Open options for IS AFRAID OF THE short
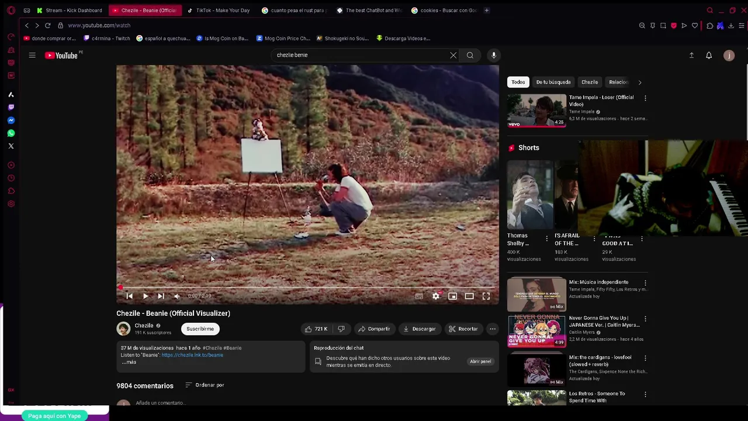The width and height of the screenshot is (748, 421). [594, 239]
